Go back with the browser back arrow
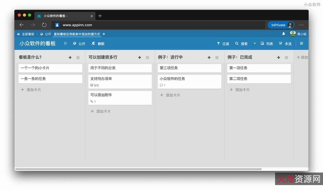The image size is (323, 190). 22,25
